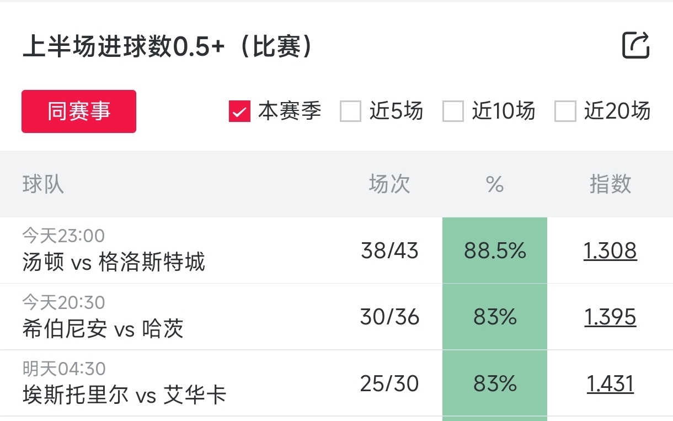Viewport: 673px width, 421px height.
Task: Click the 指数 column header
Action: coord(610,184)
